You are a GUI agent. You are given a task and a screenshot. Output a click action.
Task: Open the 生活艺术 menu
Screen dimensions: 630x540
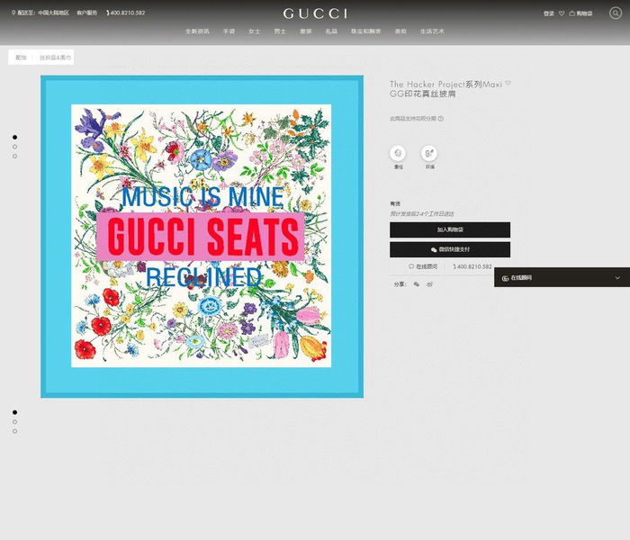pyautogui.click(x=432, y=31)
